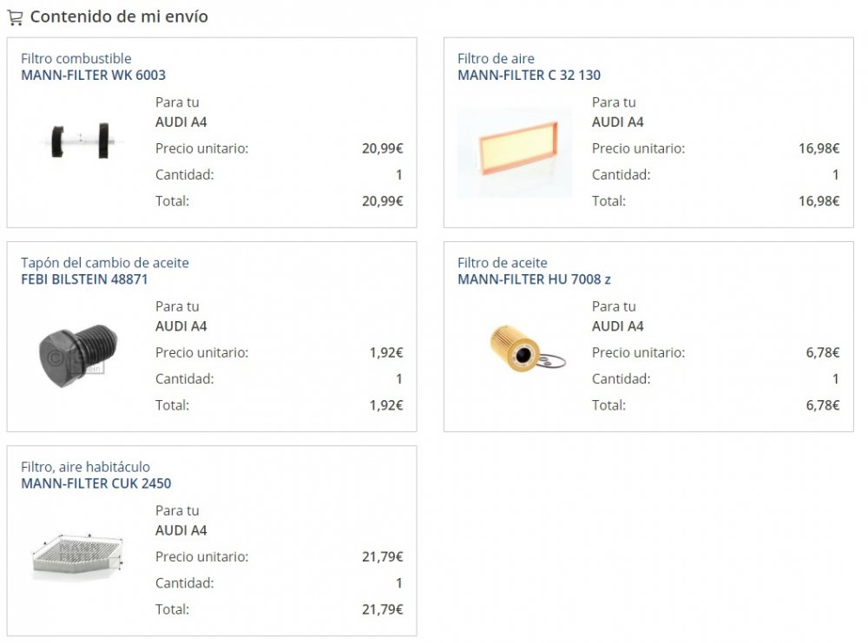Click the 21,79€ total of the cabin filter
This screenshot has width=868, height=643.
pos(382,609)
